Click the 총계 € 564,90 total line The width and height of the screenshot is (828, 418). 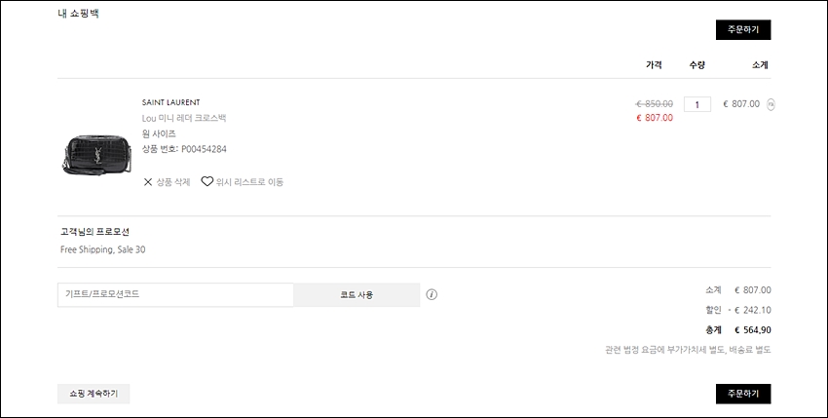[x=738, y=330]
